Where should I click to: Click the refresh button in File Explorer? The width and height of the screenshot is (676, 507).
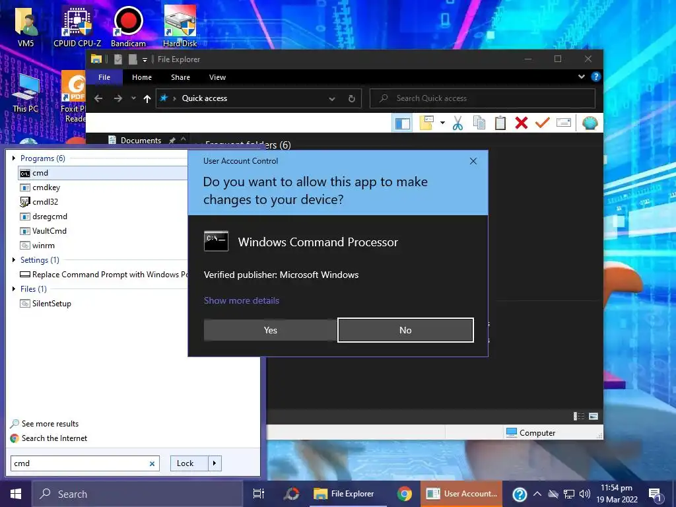click(351, 99)
